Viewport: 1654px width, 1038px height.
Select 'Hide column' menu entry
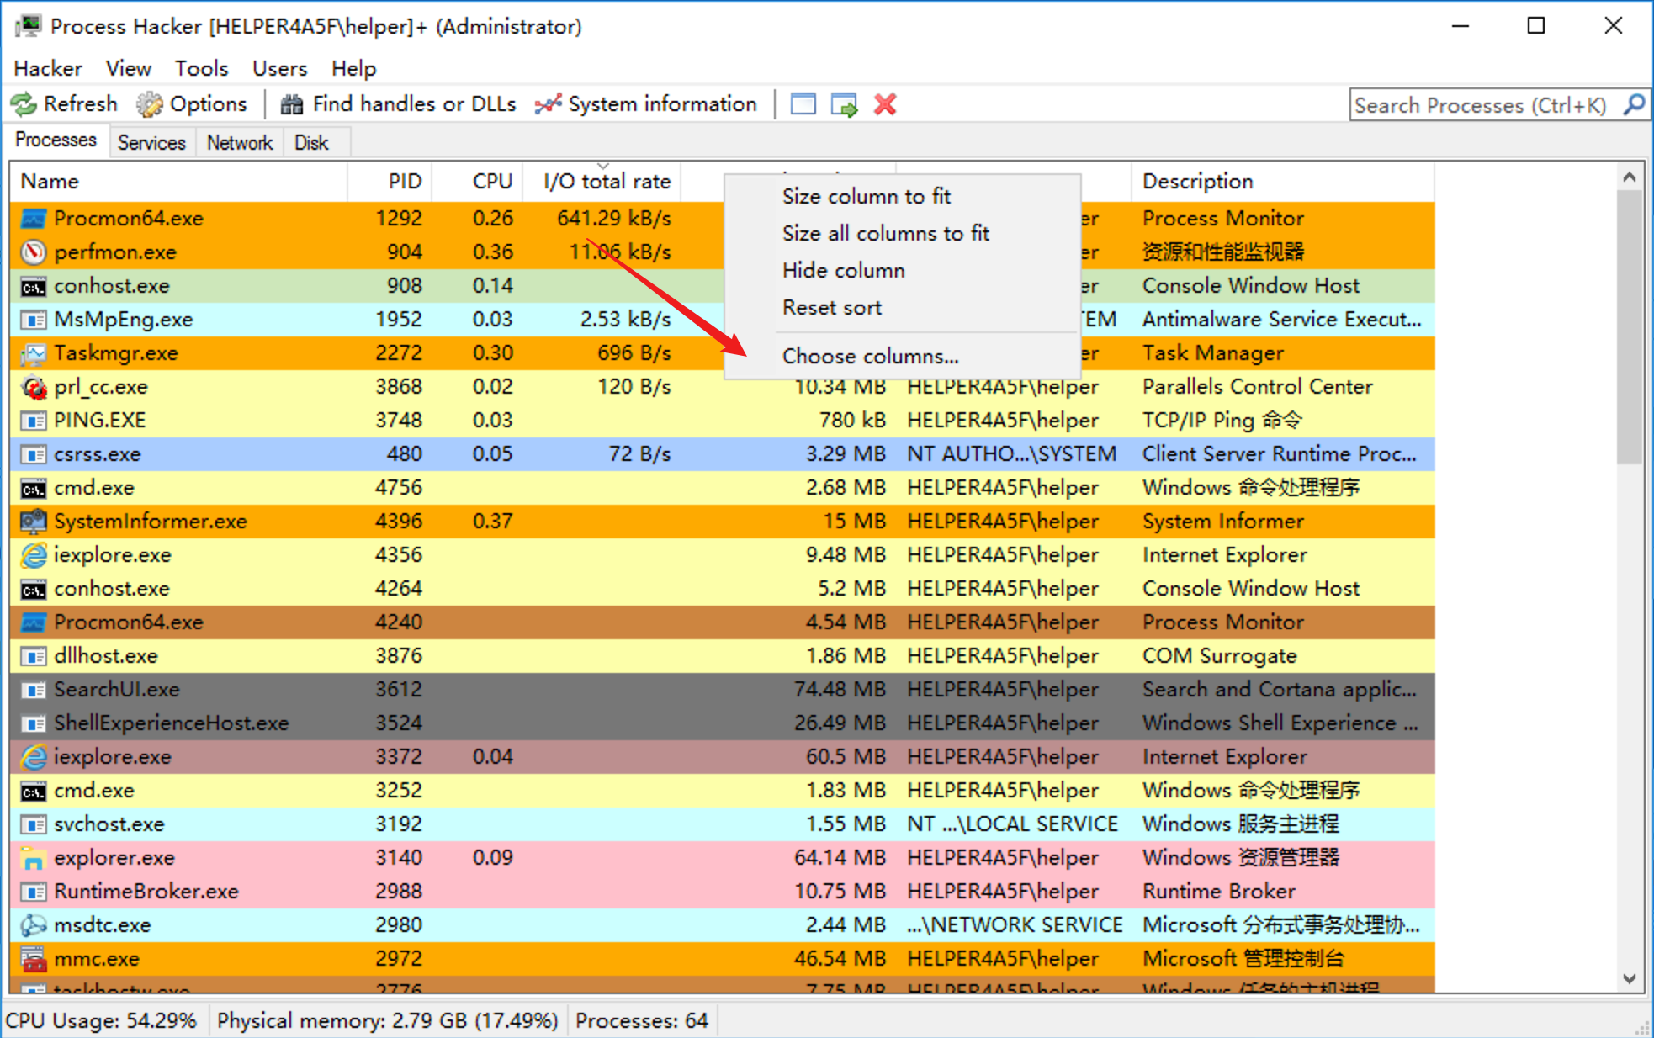[843, 270]
